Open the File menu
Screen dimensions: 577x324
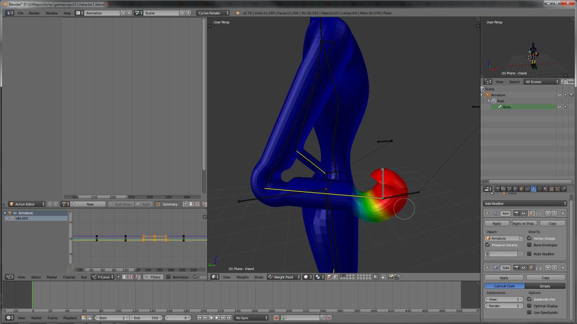tap(21, 13)
